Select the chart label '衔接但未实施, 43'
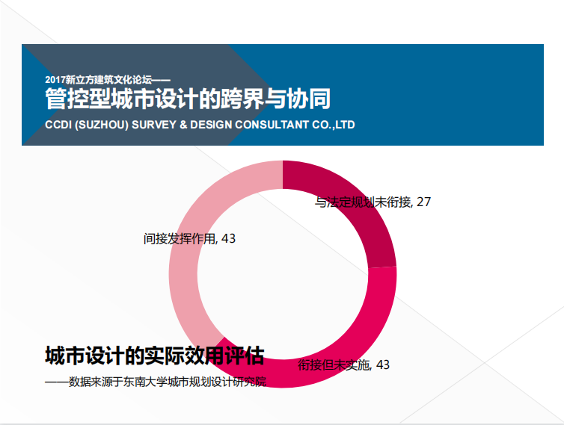Image resolution: width=564 pixels, height=425 pixels. (343, 364)
